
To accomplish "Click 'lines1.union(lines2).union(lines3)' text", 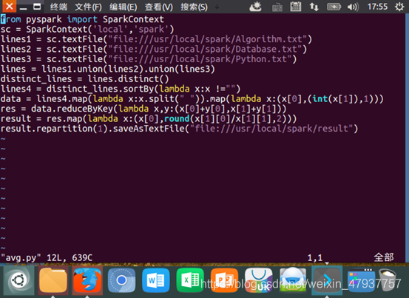I will click(x=128, y=69).
